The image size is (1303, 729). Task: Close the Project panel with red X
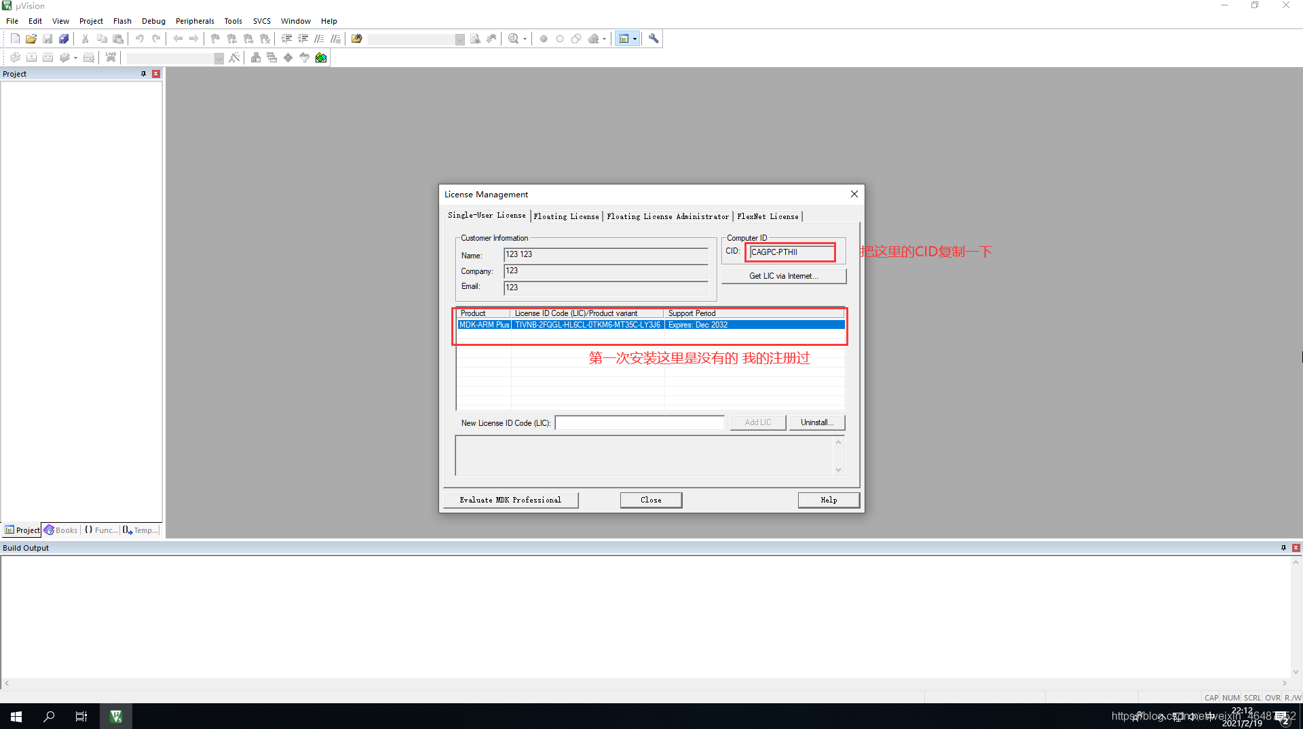[156, 74]
